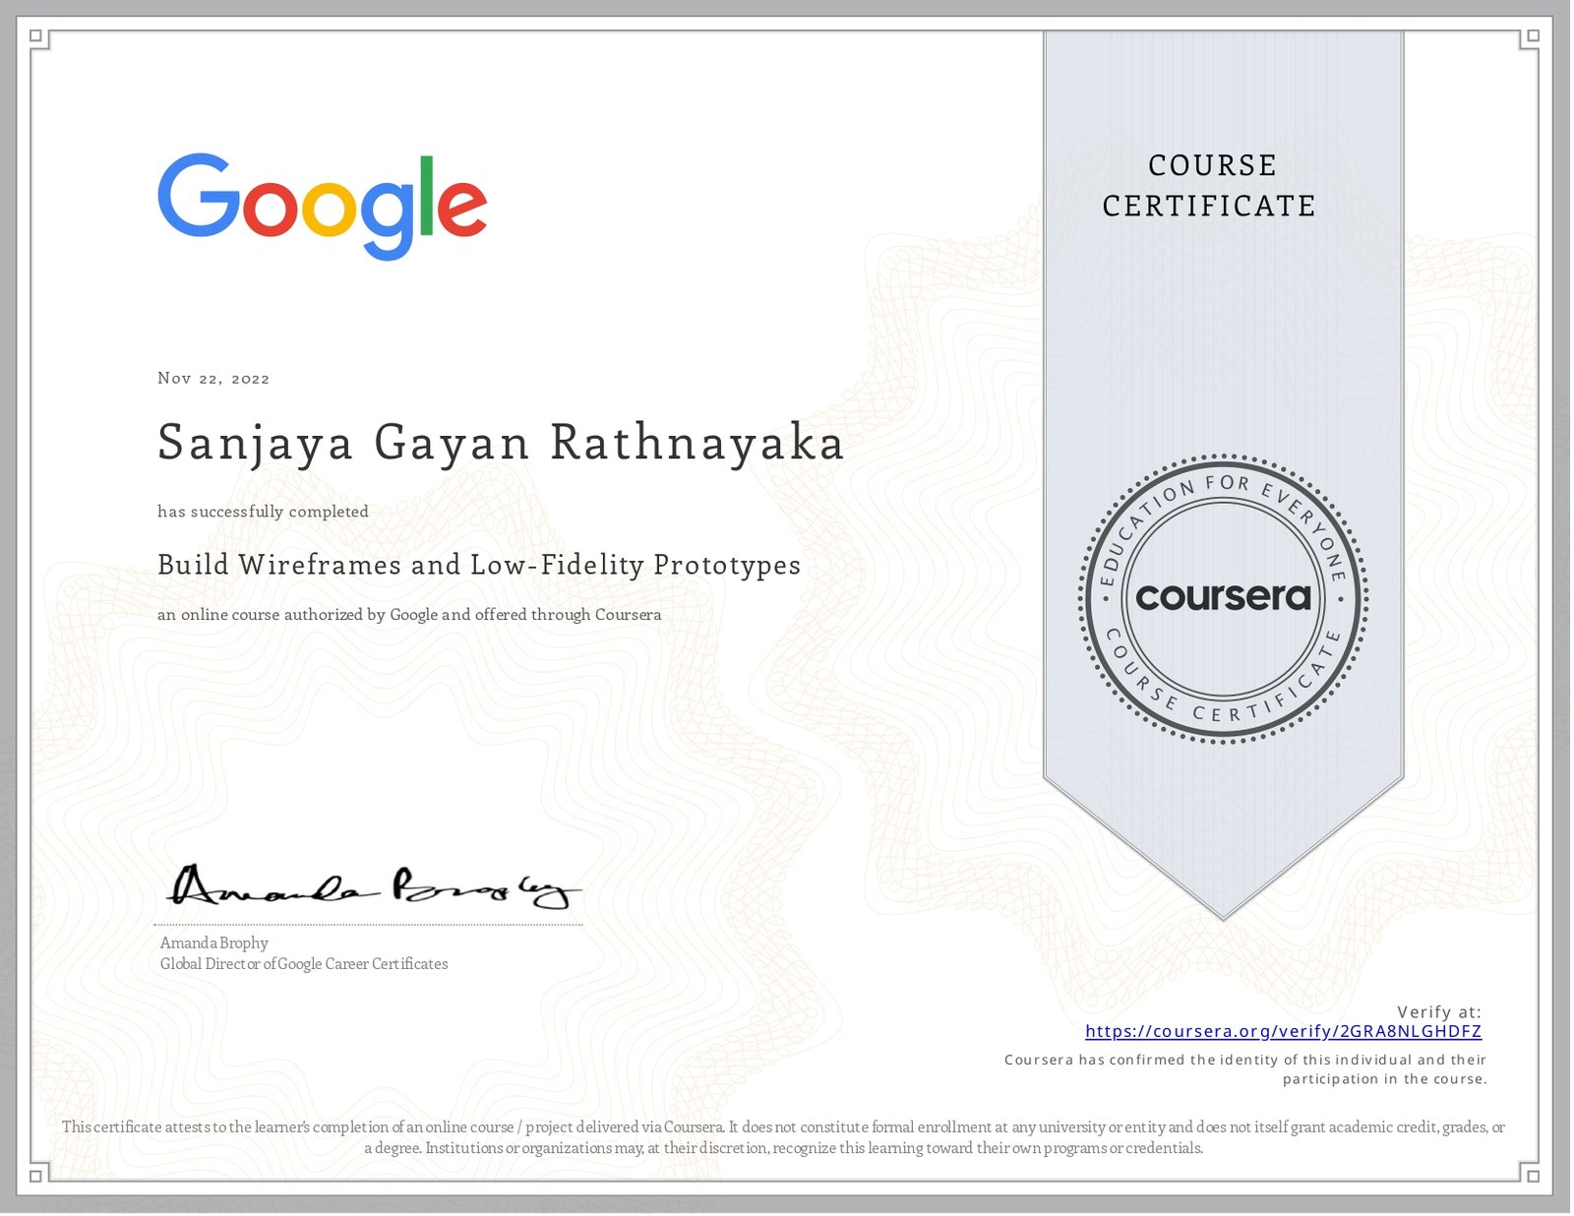1574x1216 pixels.
Task: Click the printed name Amanda Brophy
Action: click(214, 942)
